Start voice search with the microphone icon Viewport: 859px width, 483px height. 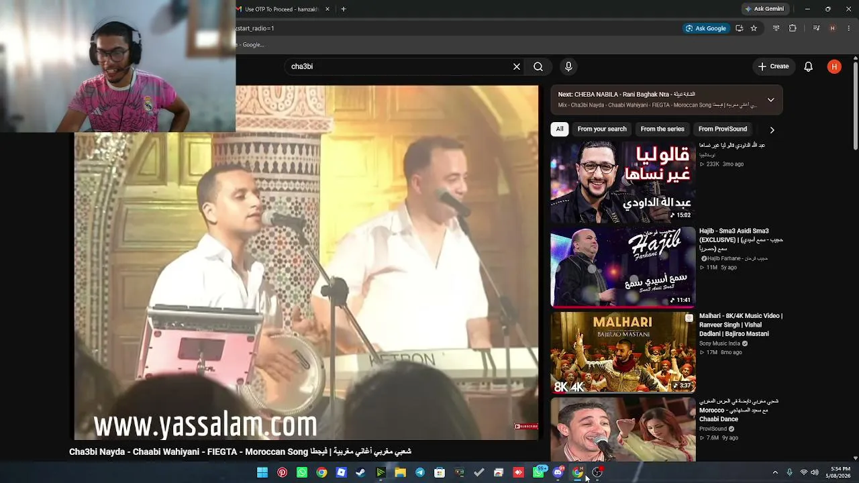[x=568, y=66]
